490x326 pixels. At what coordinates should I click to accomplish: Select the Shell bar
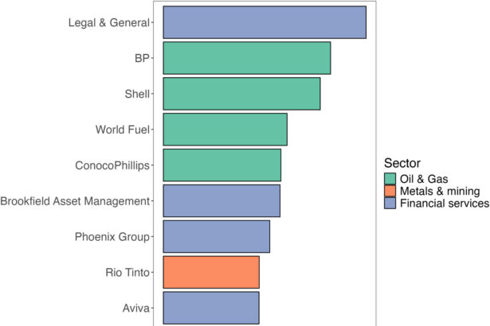(x=241, y=94)
